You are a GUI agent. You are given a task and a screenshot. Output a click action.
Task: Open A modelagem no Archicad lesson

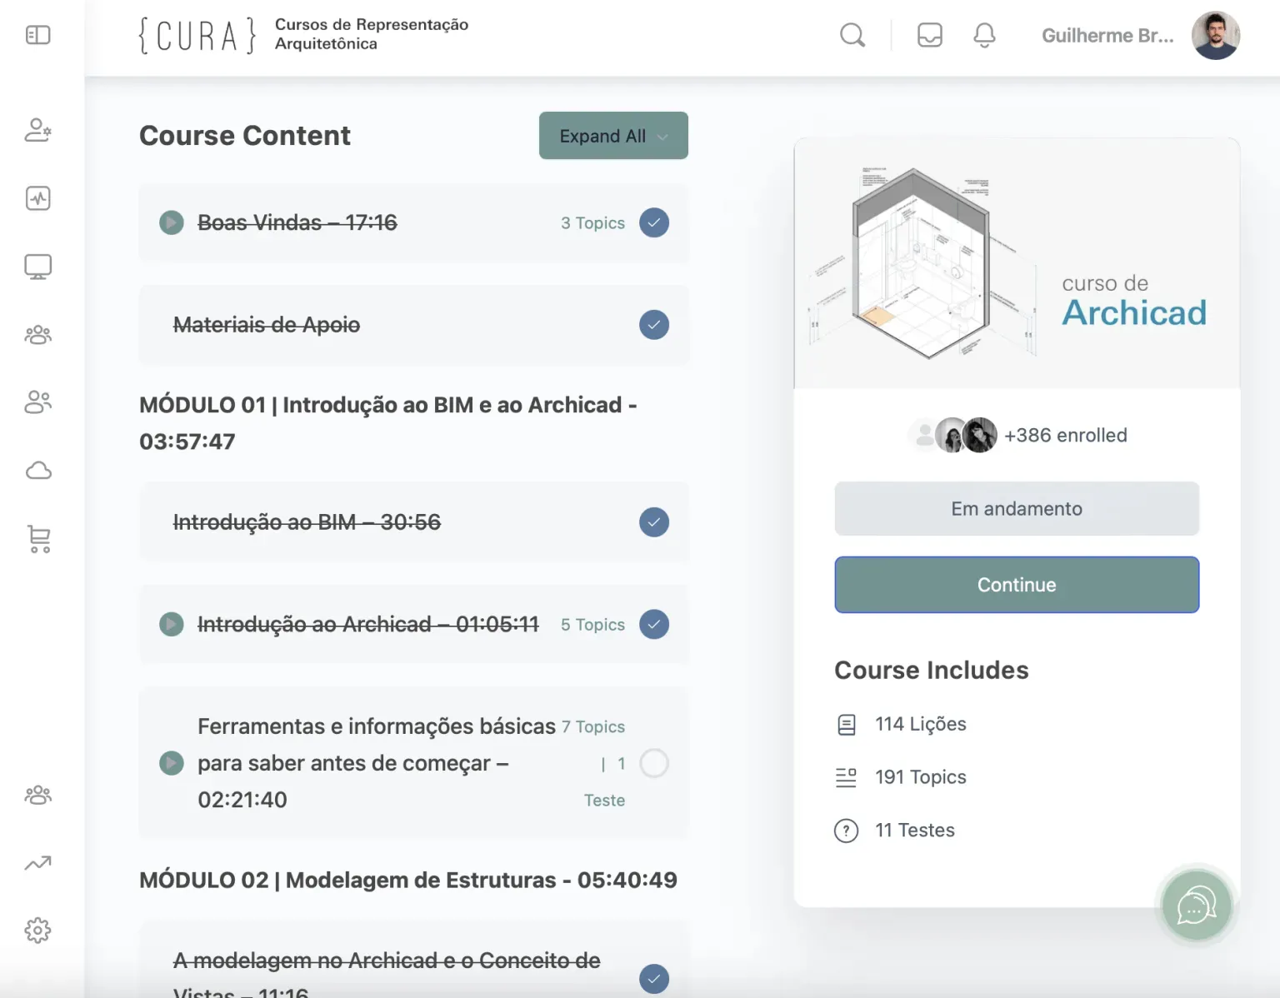[x=387, y=973]
